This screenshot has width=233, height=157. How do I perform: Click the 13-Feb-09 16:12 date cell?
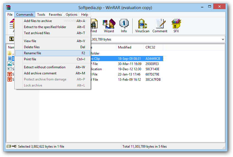129,80
